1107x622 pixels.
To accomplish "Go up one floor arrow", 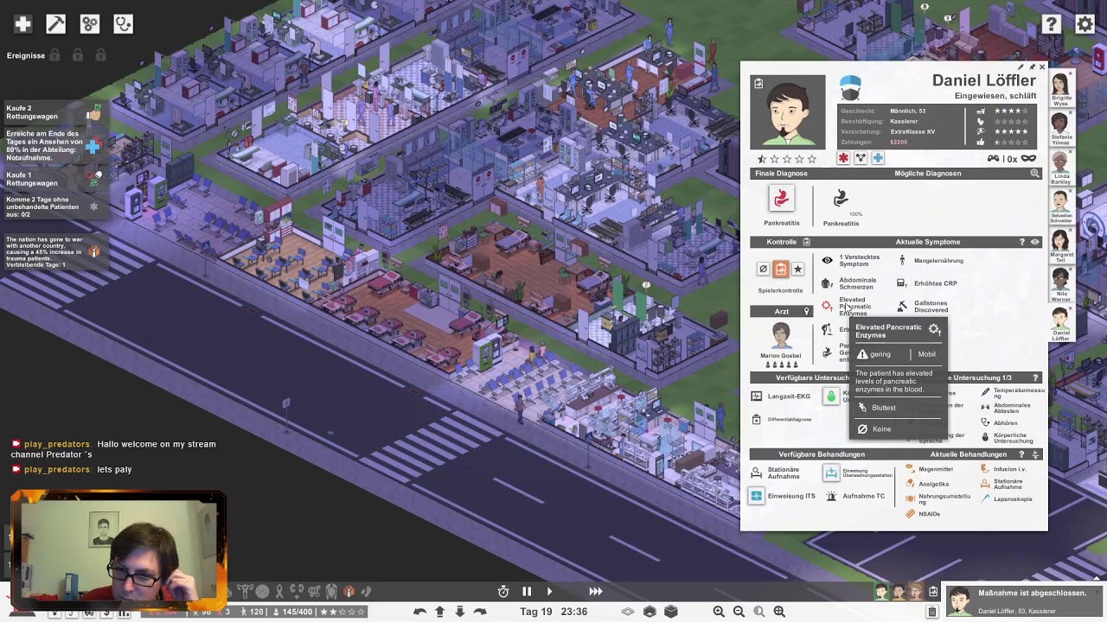I will click(439, 612).
